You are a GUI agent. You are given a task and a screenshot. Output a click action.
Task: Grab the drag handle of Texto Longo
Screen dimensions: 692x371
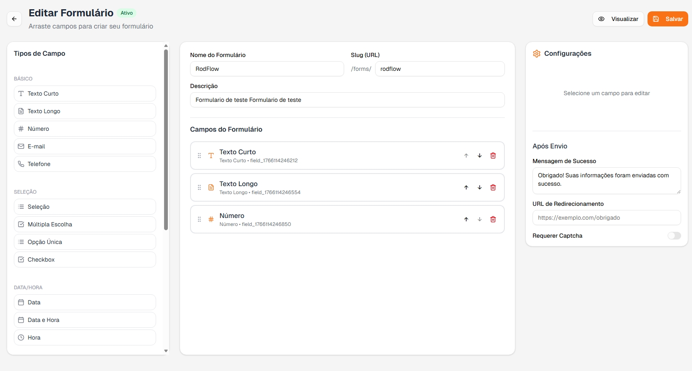point(199,187)
